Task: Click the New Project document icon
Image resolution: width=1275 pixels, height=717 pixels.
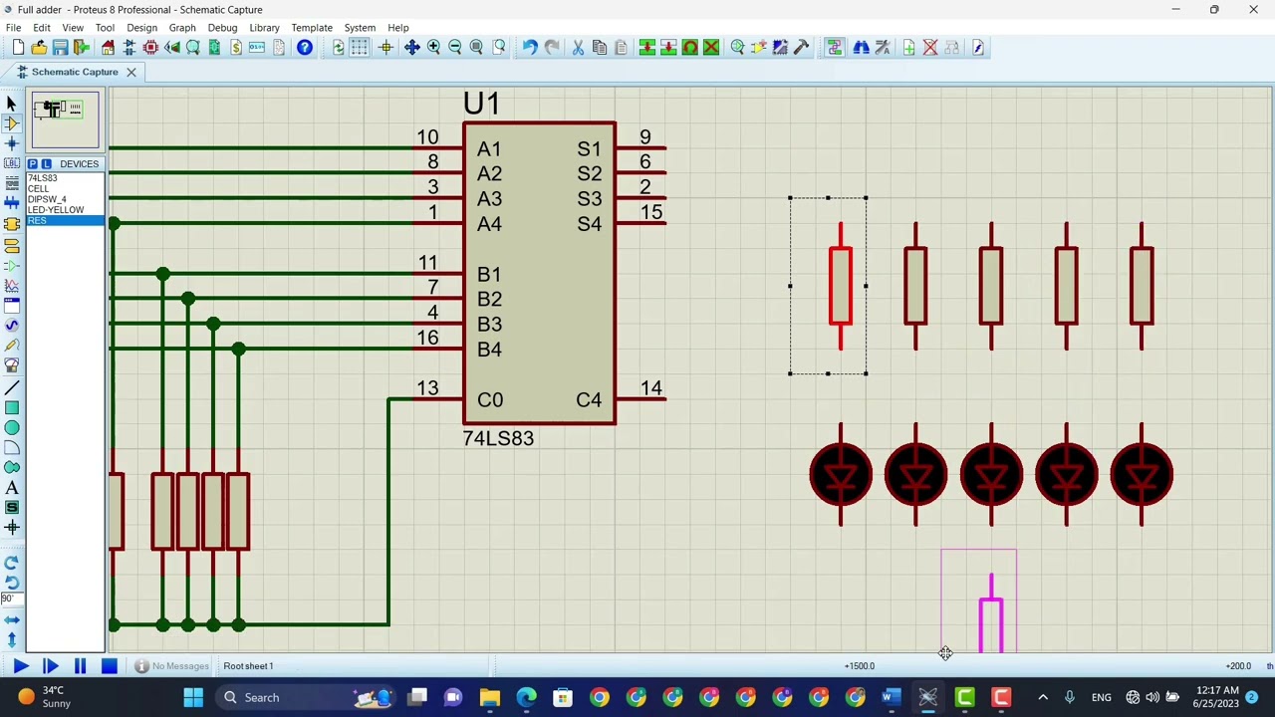Action: 18,47
